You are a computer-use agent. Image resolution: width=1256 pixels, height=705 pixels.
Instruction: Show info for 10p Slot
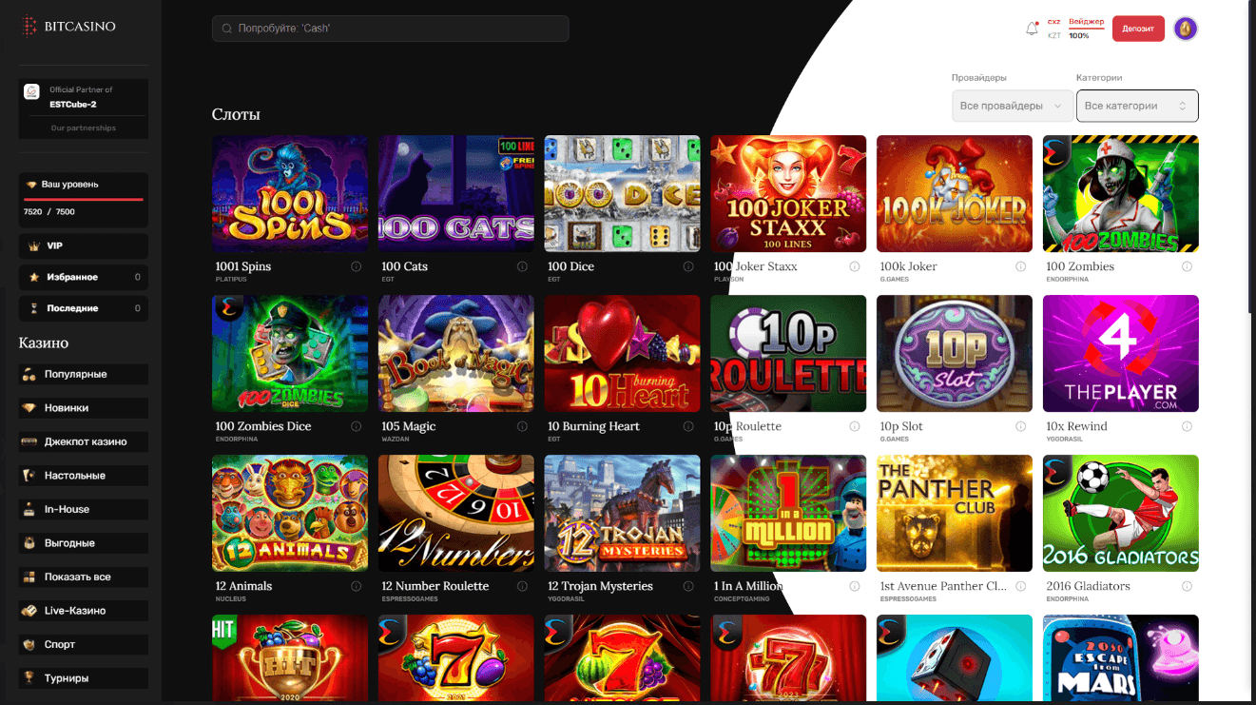tap(1020, 426)
